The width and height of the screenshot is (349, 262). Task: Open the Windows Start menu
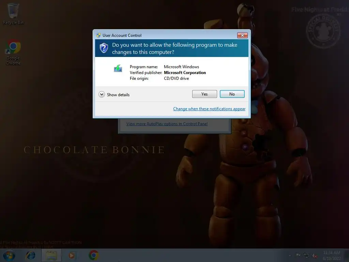(9, 255)
